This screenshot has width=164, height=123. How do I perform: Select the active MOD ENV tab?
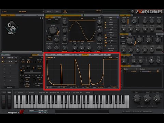tap(85, 55)
